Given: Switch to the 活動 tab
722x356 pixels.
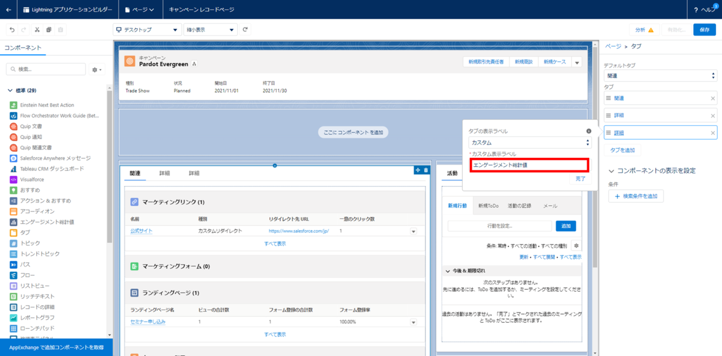Looking at the screenshot, I should click(452, 173).
